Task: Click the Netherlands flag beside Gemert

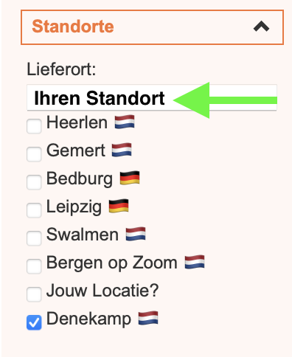Action: click(x=122, y=150)
